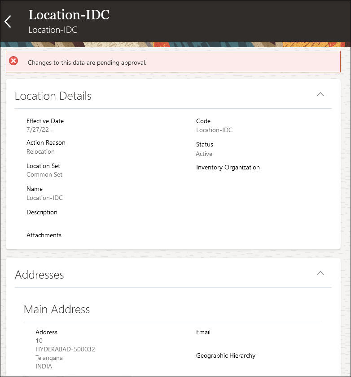Click the Code label
This screenshot has height=377, width=351.
coord(203,121)
